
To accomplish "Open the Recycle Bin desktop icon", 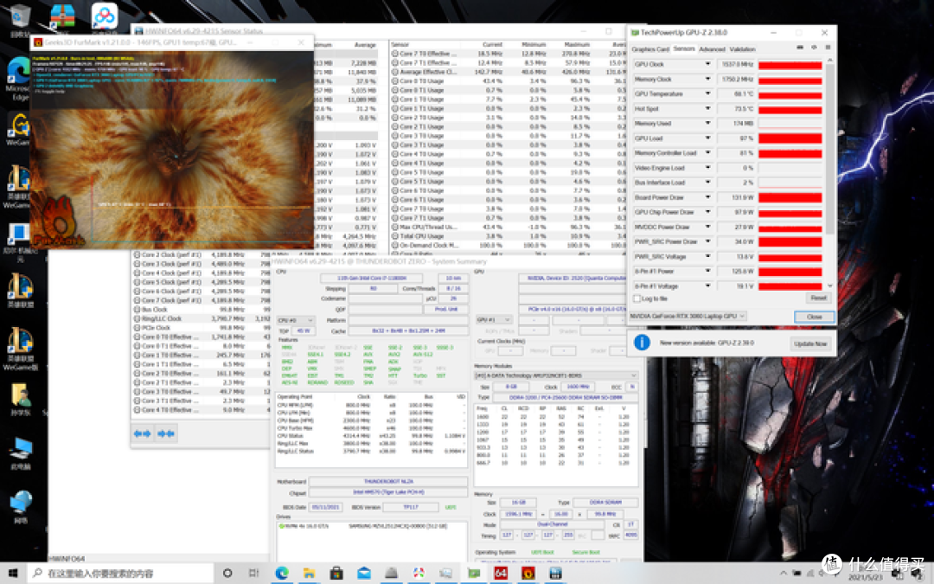I will pos(20,19).
